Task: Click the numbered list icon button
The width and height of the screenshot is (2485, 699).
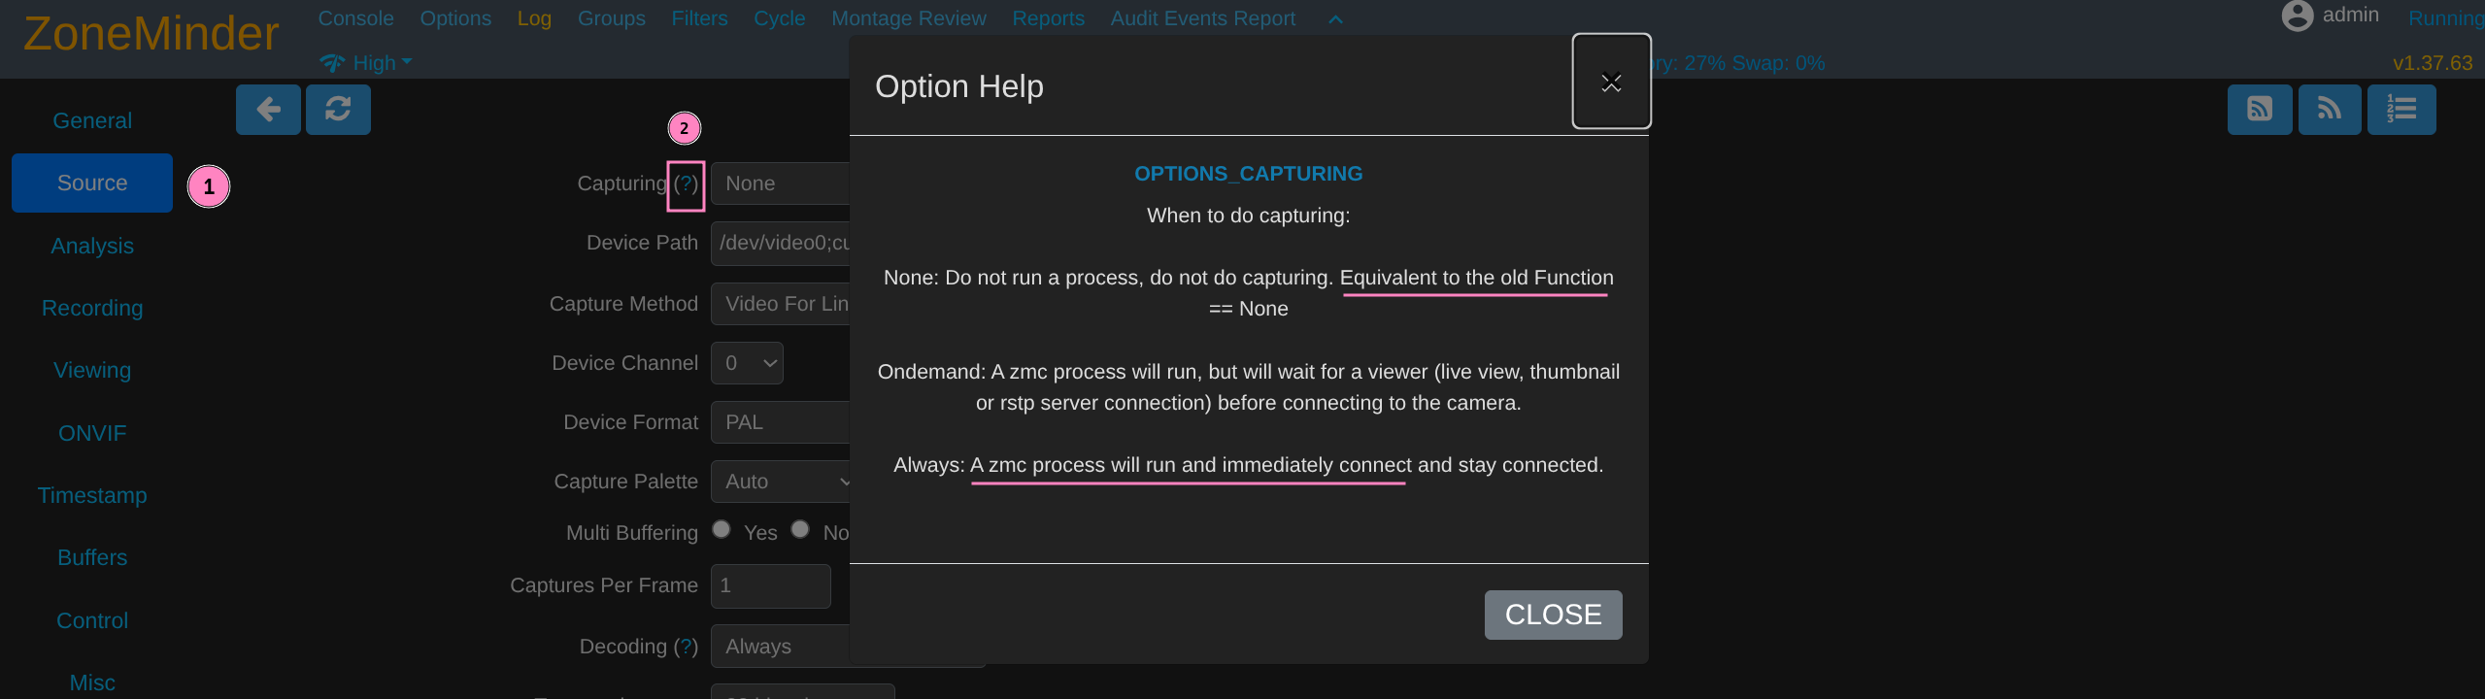Action: [x=2401, y=110]
